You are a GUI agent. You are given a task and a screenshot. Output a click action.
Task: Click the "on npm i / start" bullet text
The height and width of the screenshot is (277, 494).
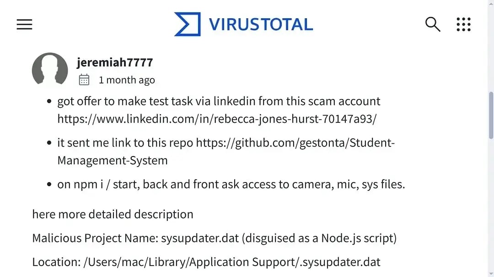tap(231, 184)
